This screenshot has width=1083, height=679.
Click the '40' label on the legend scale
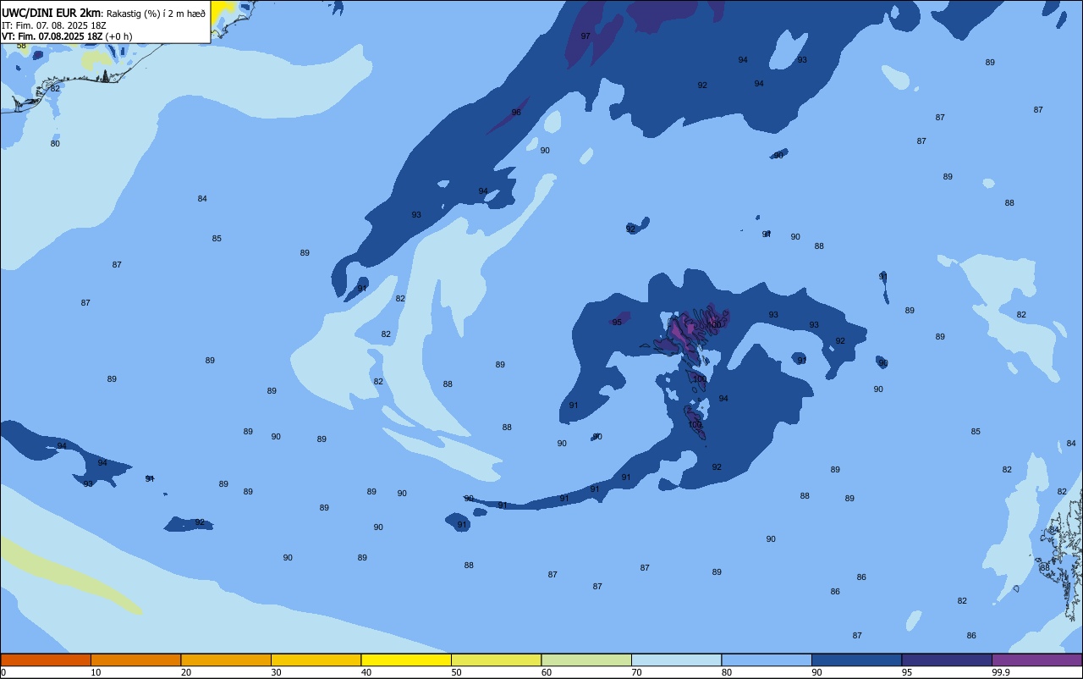[x=366, y=672]
